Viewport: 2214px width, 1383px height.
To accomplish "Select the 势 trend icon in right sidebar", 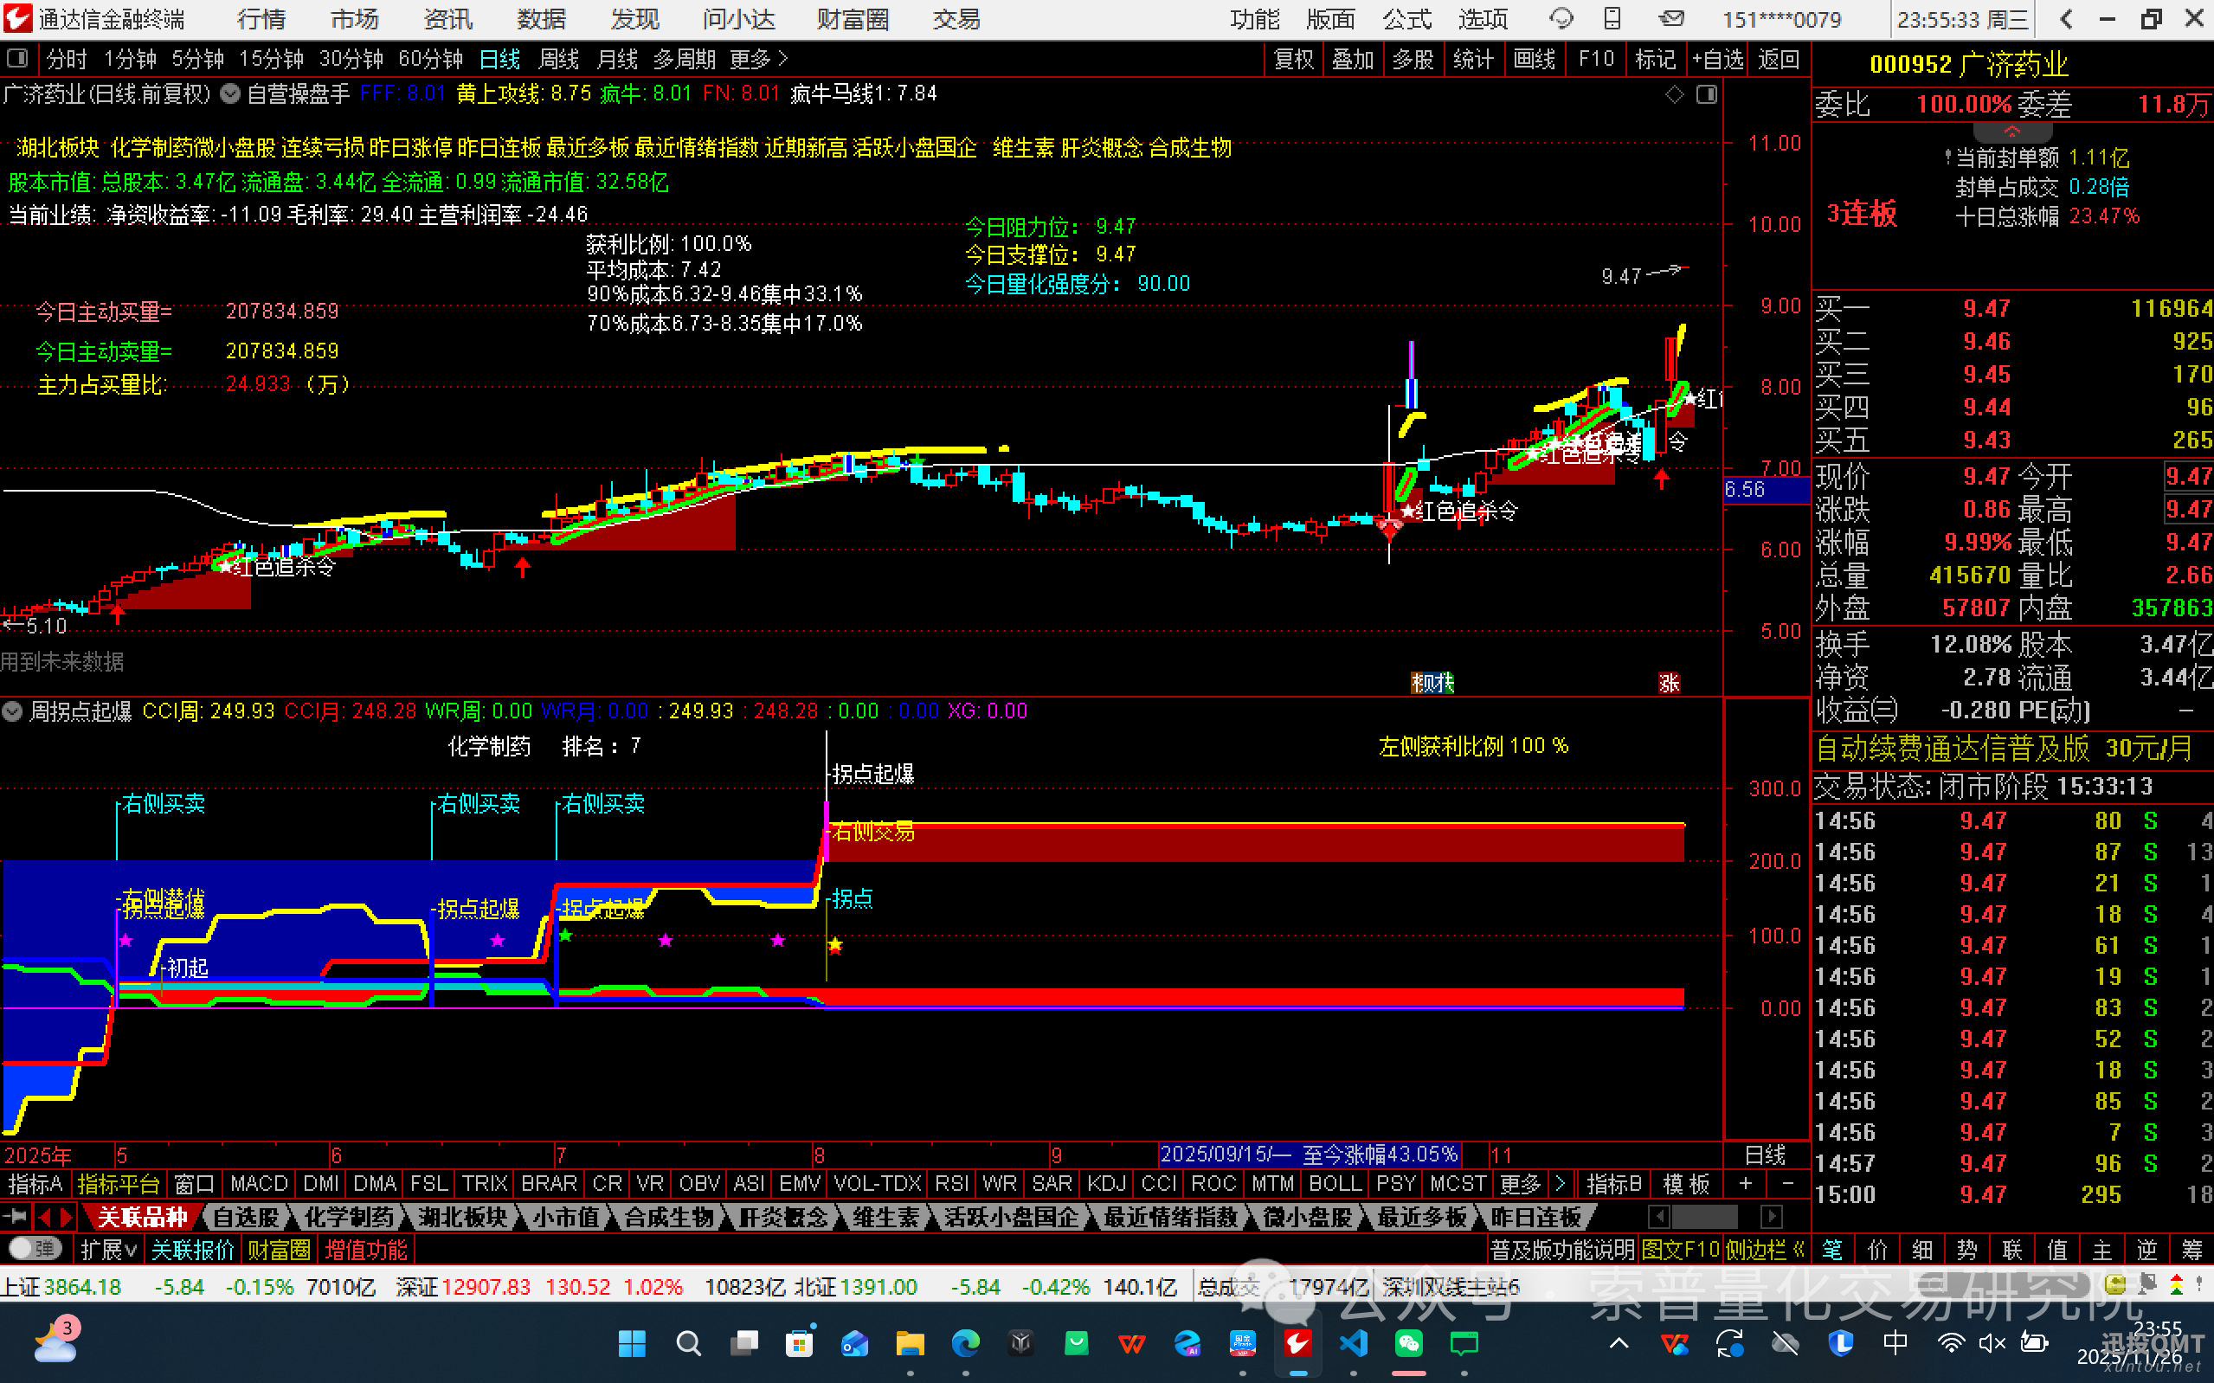I will (1966, 1248).
